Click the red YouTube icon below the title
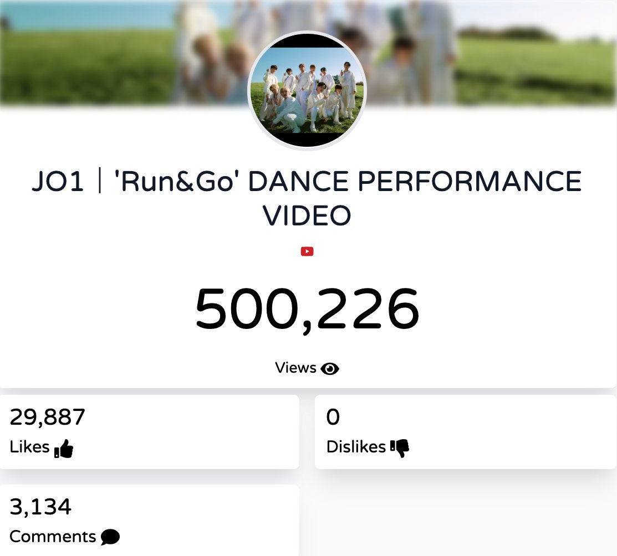This screenshot has width=617, height=556. tap(307, 251)
